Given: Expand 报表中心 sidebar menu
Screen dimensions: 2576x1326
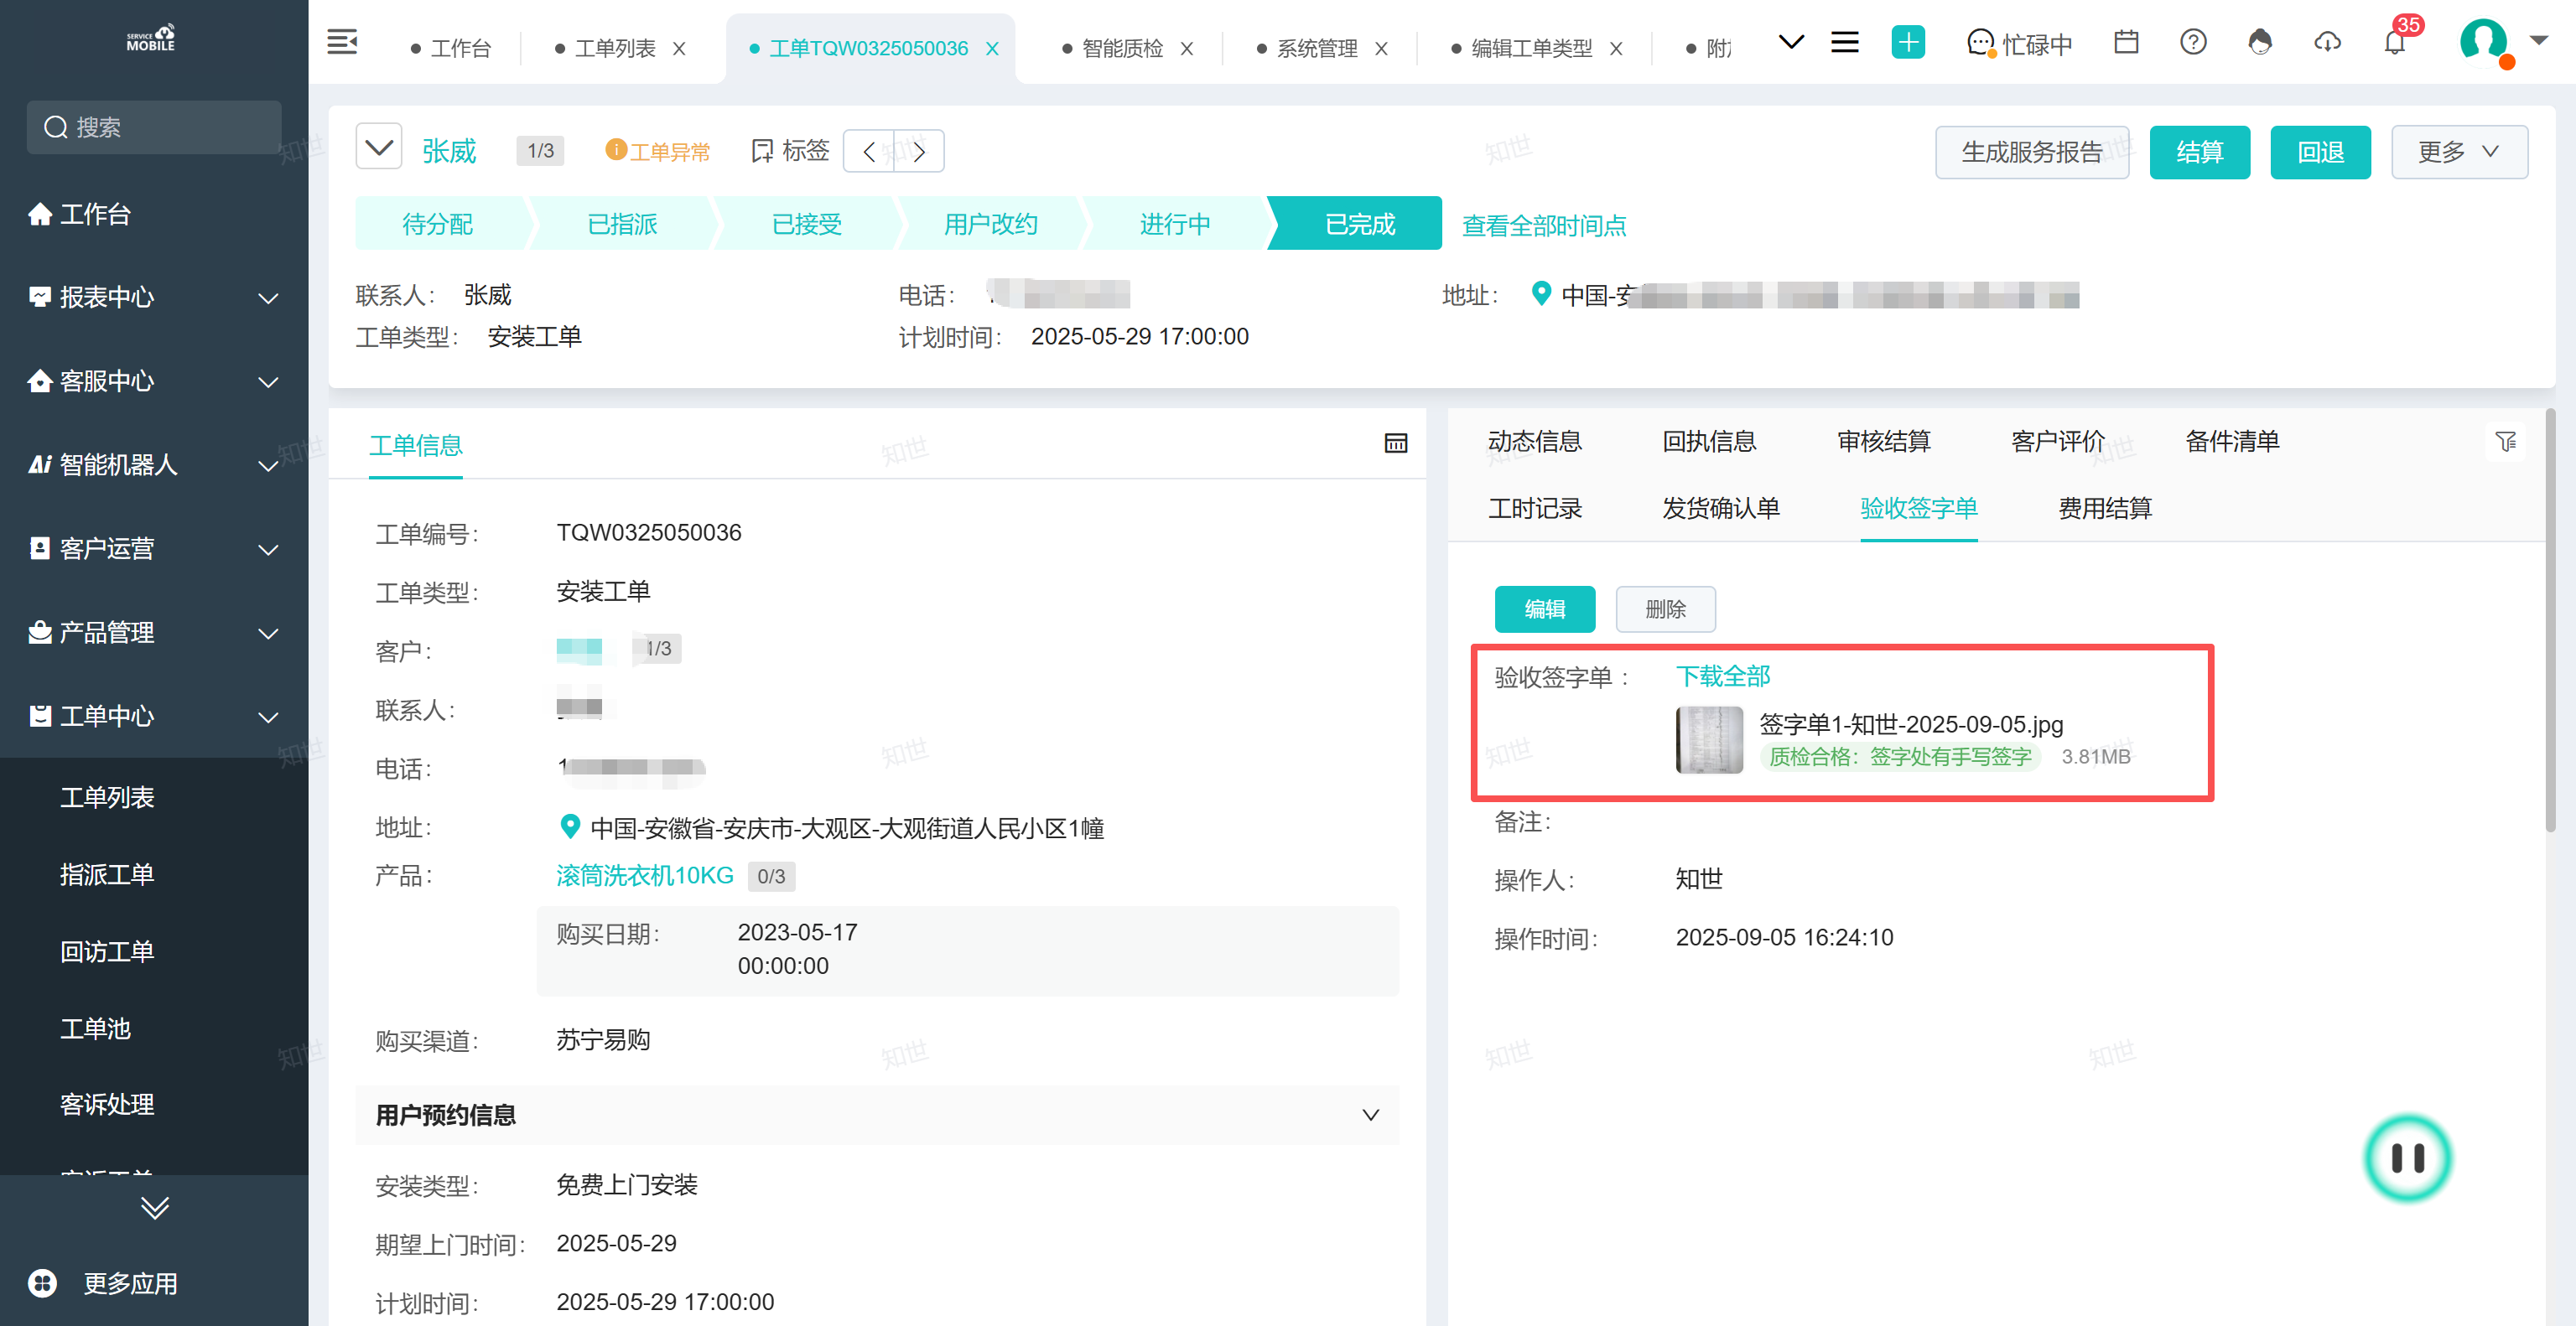Looking at the screenshot, I should click(154, 298).
